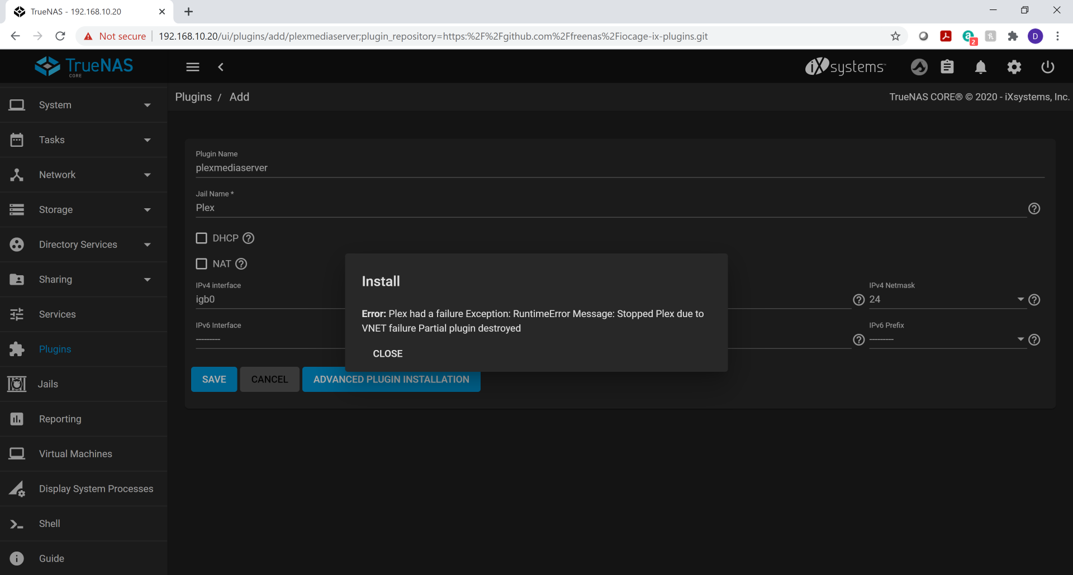1073x575 pixels.
Task: Close the TrueNAS browser tab
Action: point(162,11)
